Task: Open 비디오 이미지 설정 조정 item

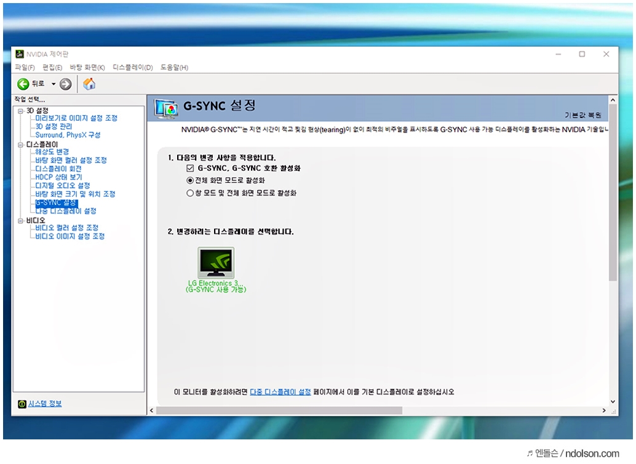Action: pyautogui.click(x=70, y=236)
